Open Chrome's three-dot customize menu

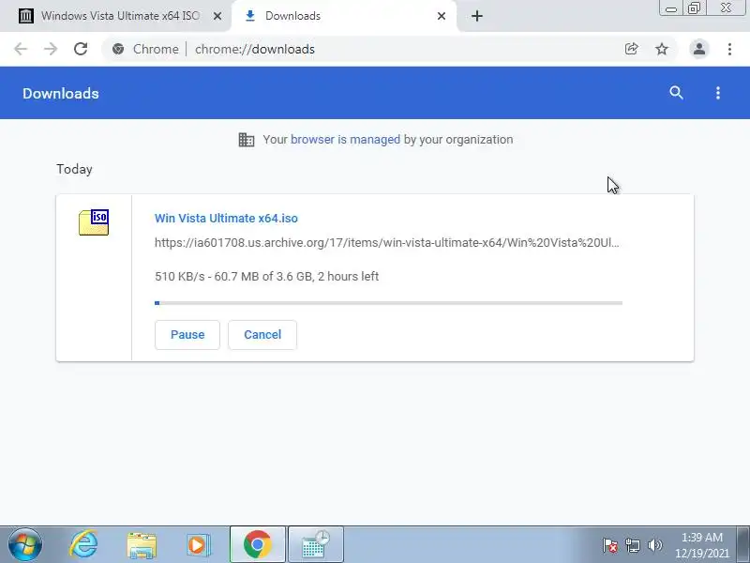click(729, 49)
